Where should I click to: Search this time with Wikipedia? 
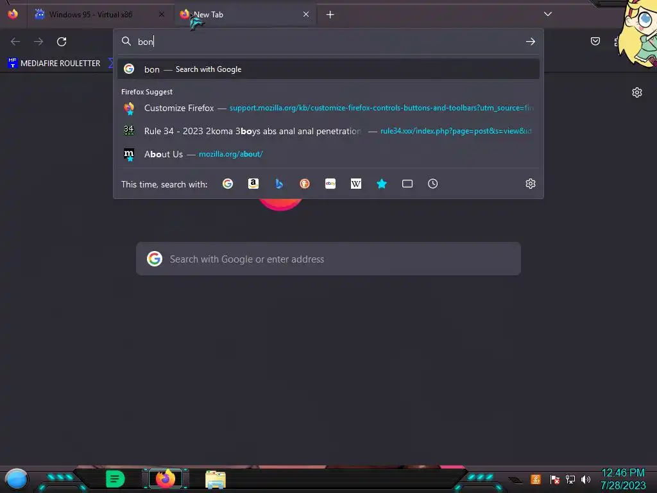pyautogui.click(x=355, y=184)
